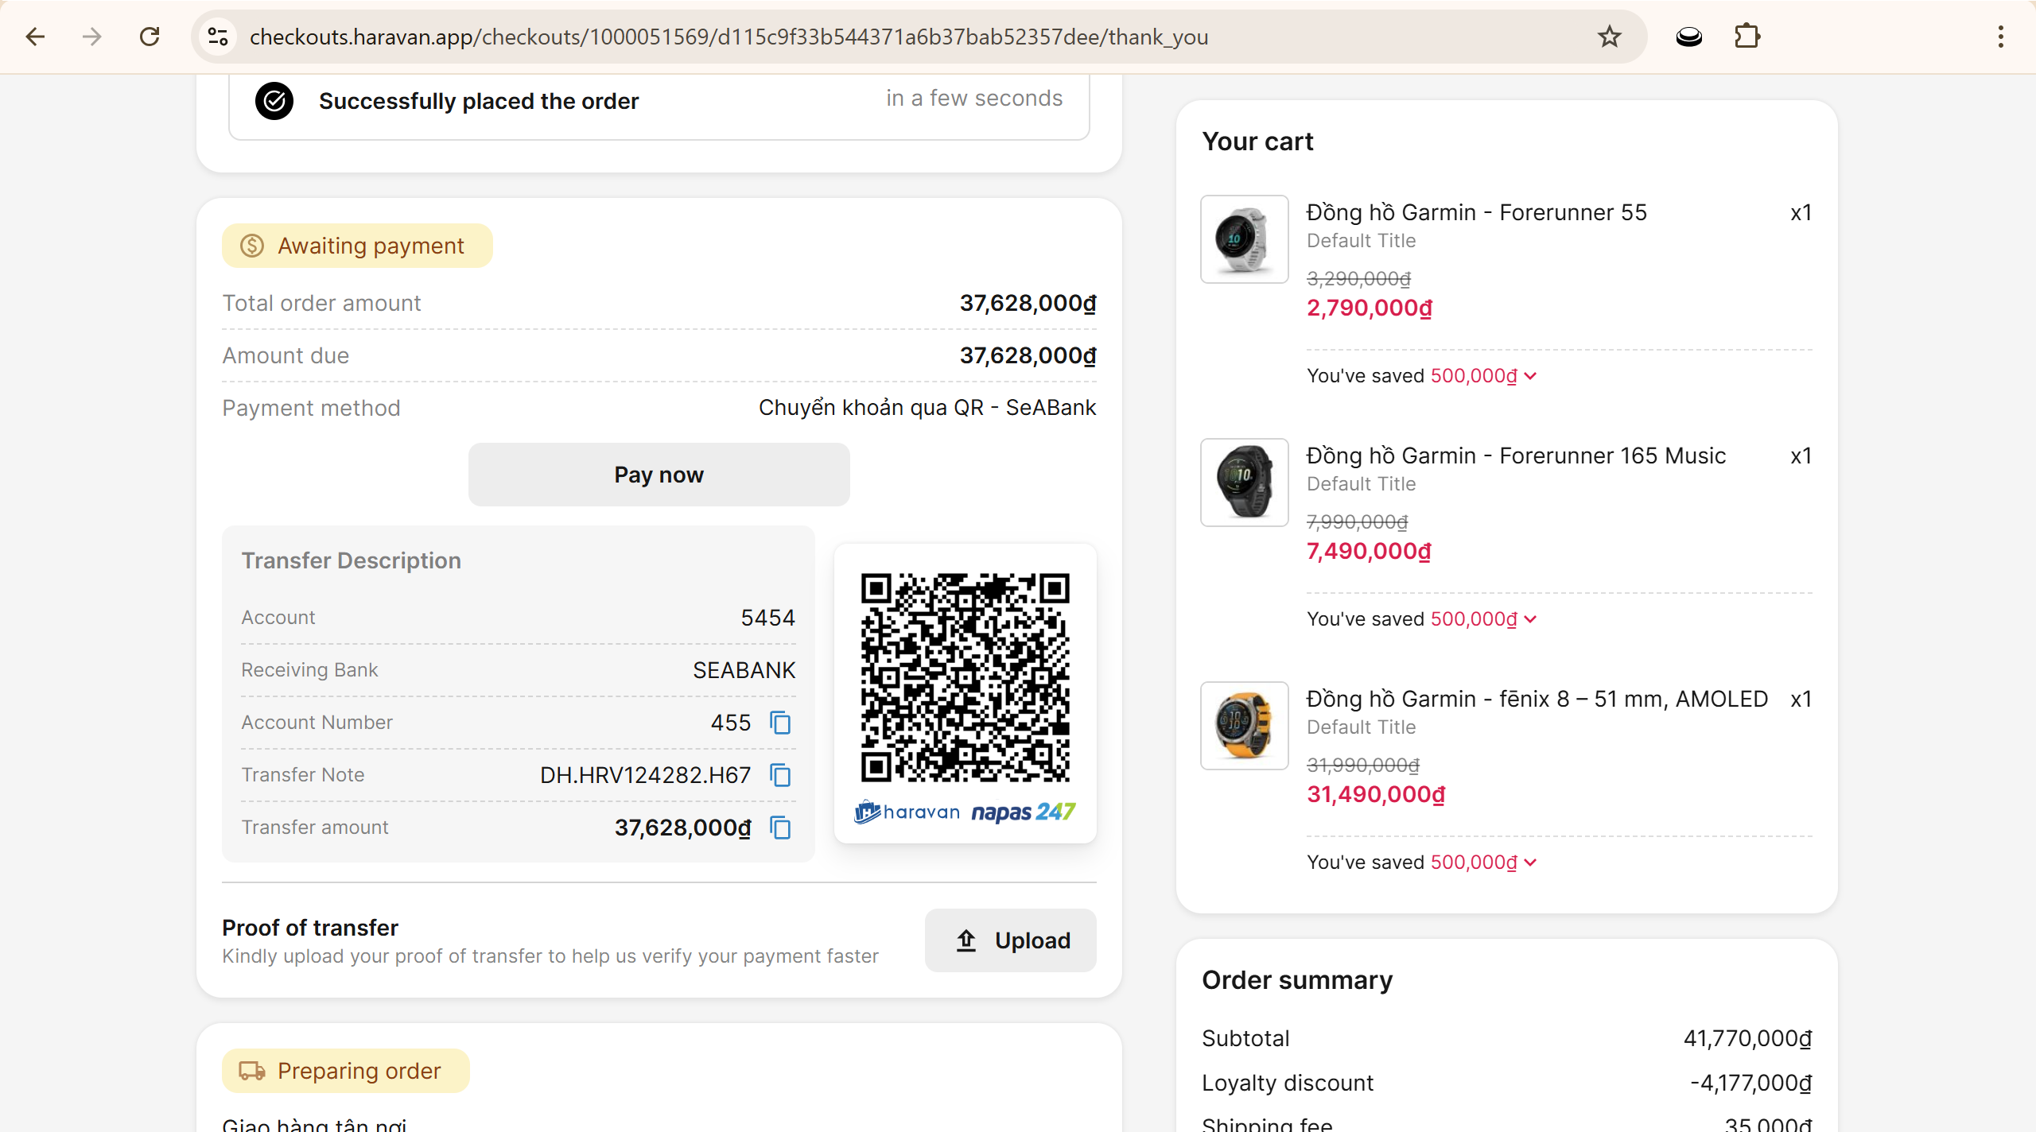Image resolution: width=2036 pixels, height=1132 pixels.
Task: Click the payment QR code image
Action: pos(965,677)
